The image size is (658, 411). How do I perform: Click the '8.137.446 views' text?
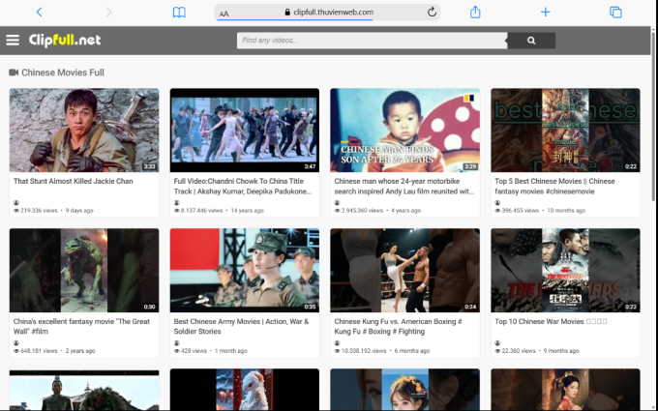(x=201, y=211)
